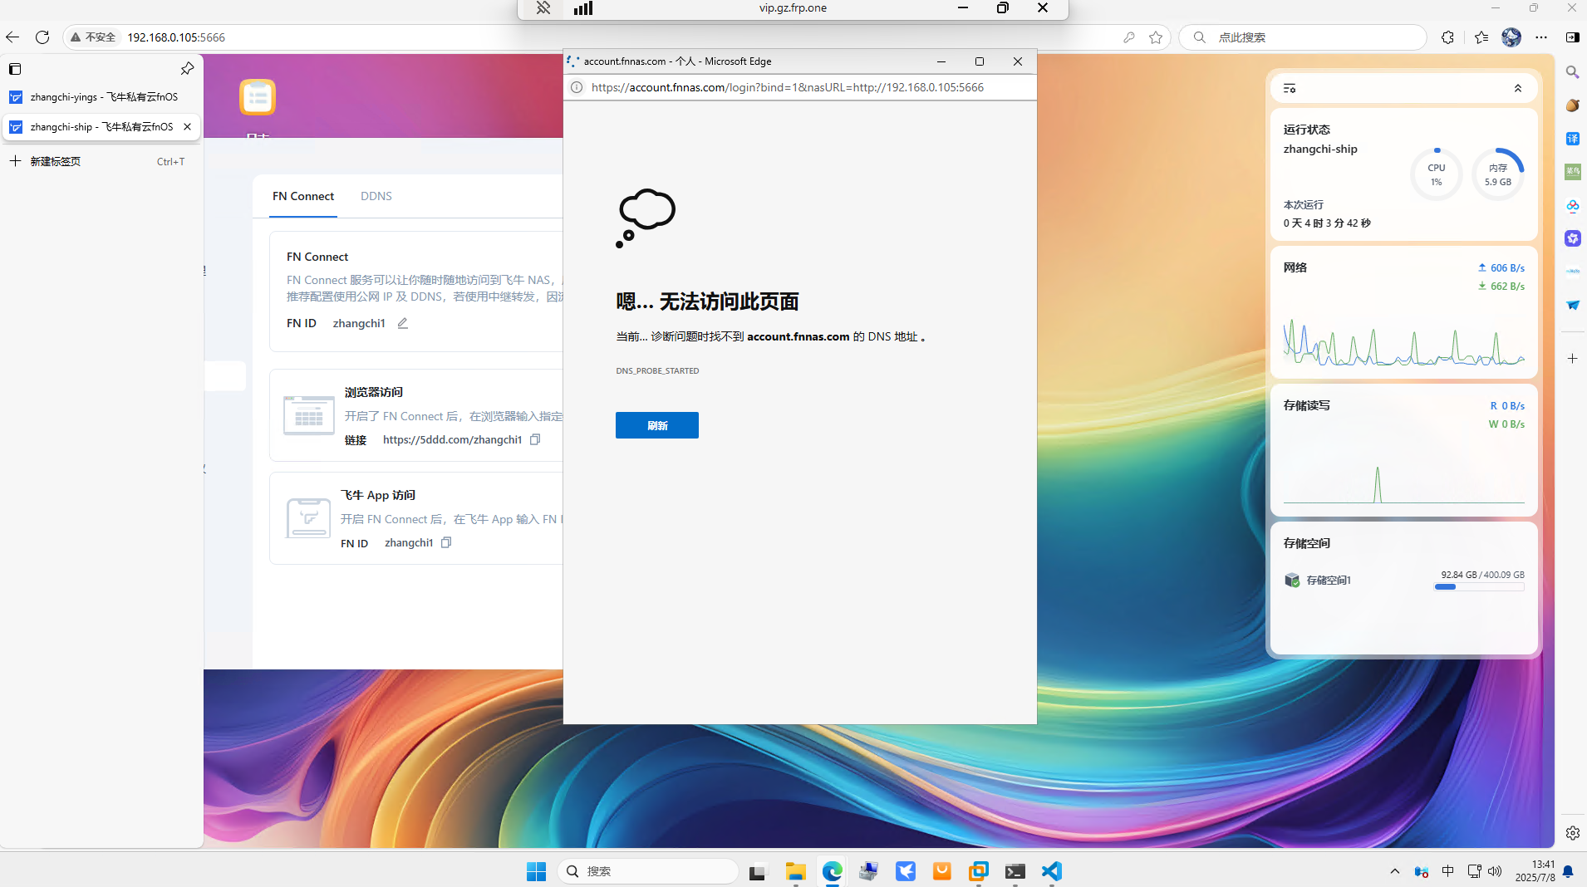Open Edge settings and more menu

tap(1541, 37)
